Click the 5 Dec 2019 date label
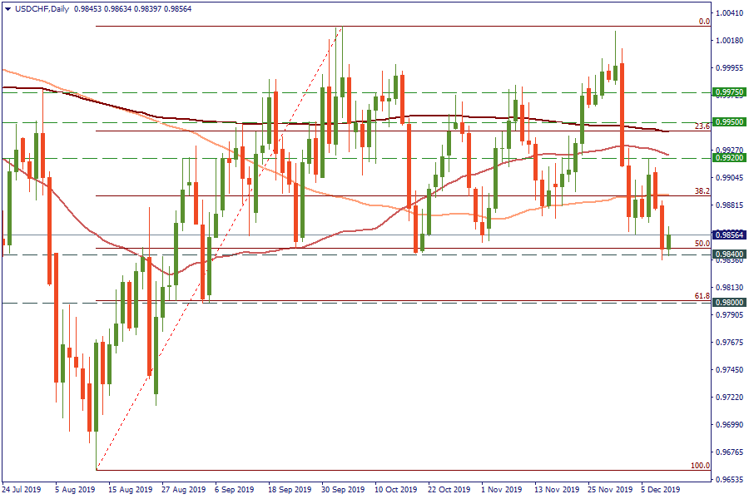This screenshot has height=499, width=749. tap(660, 490)
